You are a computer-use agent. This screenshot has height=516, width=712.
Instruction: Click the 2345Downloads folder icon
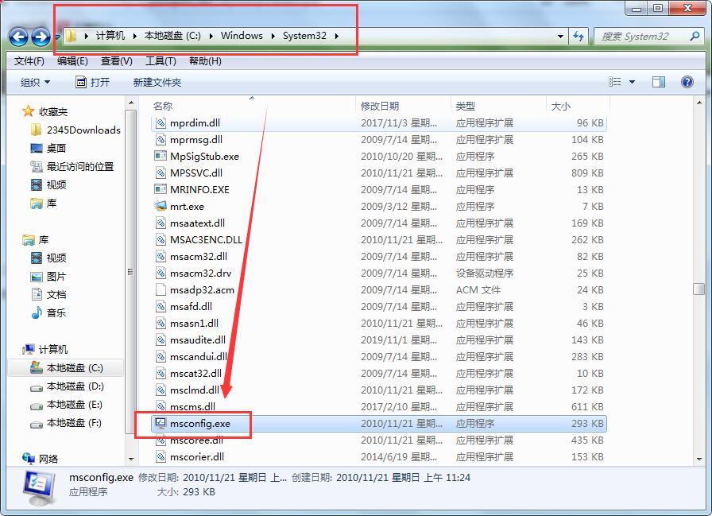pos(37,130)
